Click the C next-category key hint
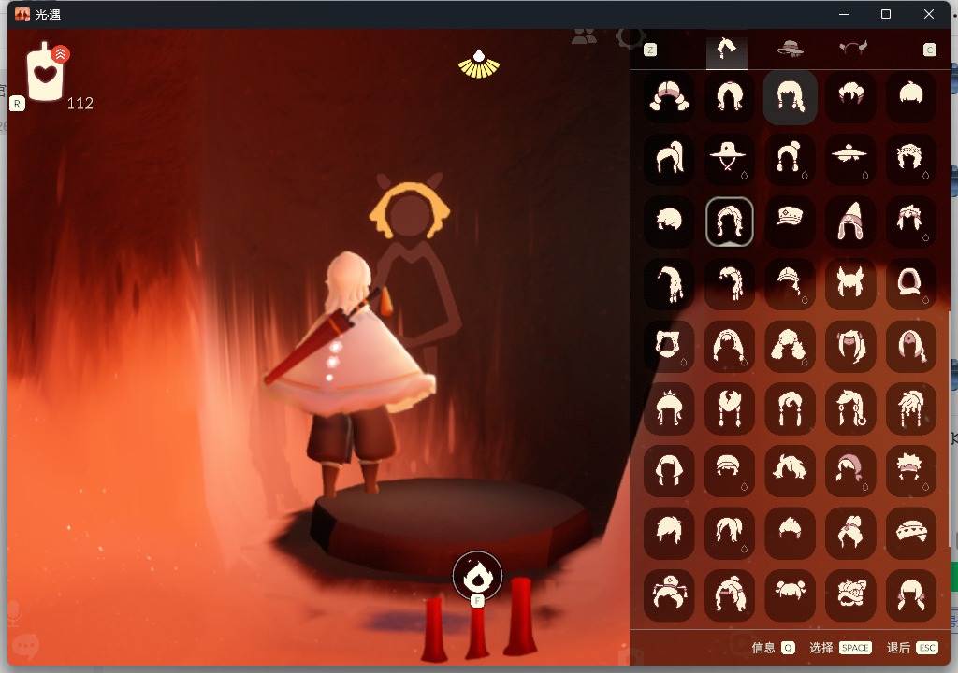The height and width of the screenshot is (673, 958). click(929, 50)
